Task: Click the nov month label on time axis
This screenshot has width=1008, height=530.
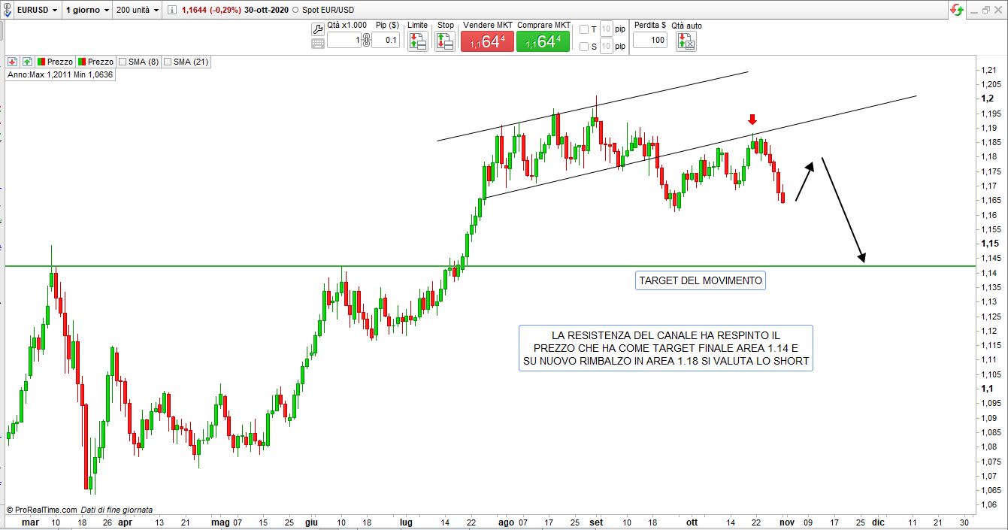Action: click(786, 522)
